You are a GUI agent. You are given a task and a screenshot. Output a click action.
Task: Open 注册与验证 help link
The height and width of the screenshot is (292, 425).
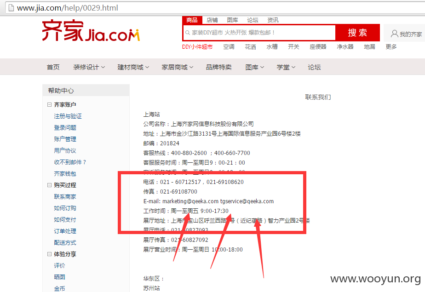pos(68,116)
